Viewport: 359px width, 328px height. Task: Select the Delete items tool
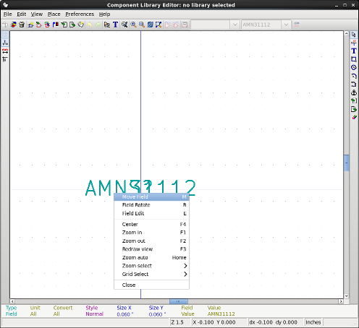[x=354, y=118]
